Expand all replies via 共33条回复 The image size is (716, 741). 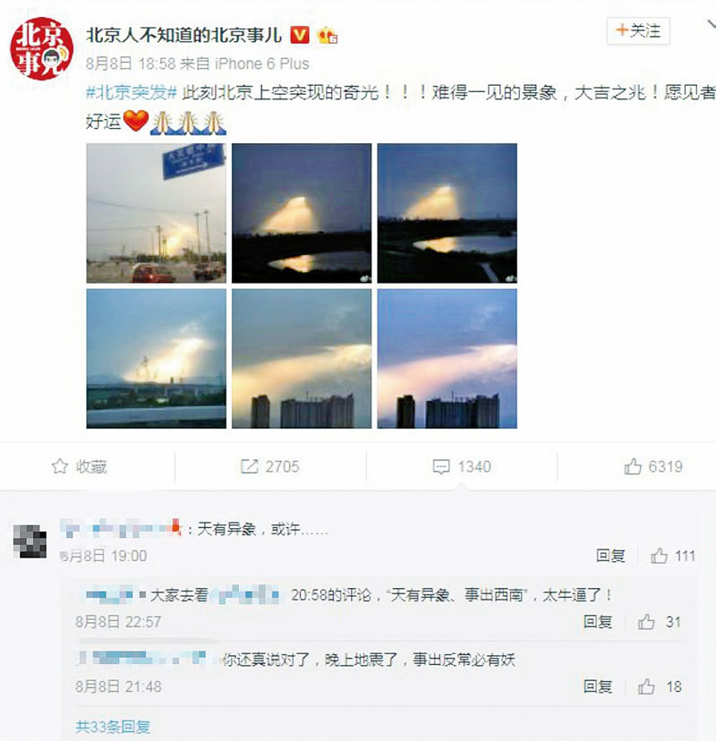(113, 727)
